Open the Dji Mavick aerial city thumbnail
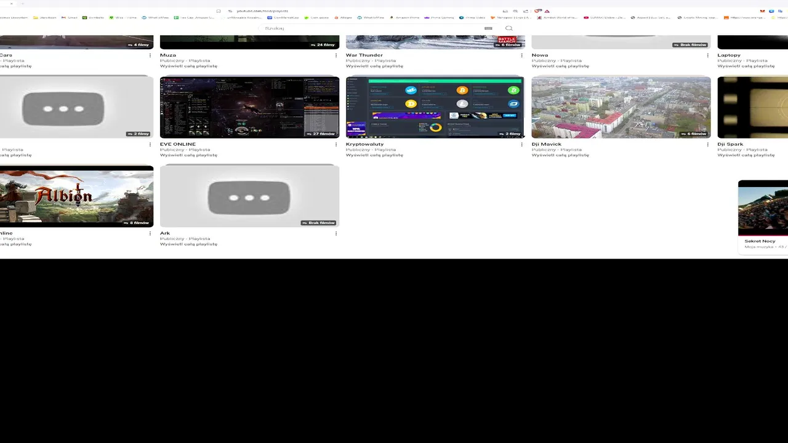The image size is (788, 443). [621, 107]
